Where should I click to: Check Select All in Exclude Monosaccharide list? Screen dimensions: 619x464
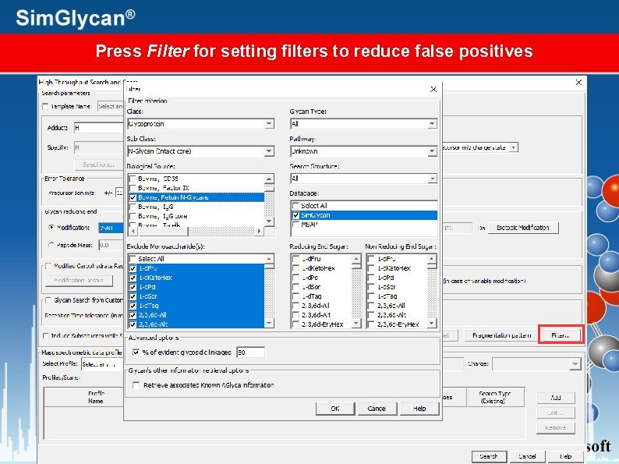[x=133, y=259]
